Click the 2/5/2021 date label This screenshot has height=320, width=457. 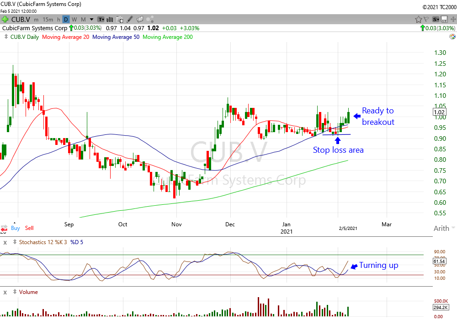pos(348,228)
